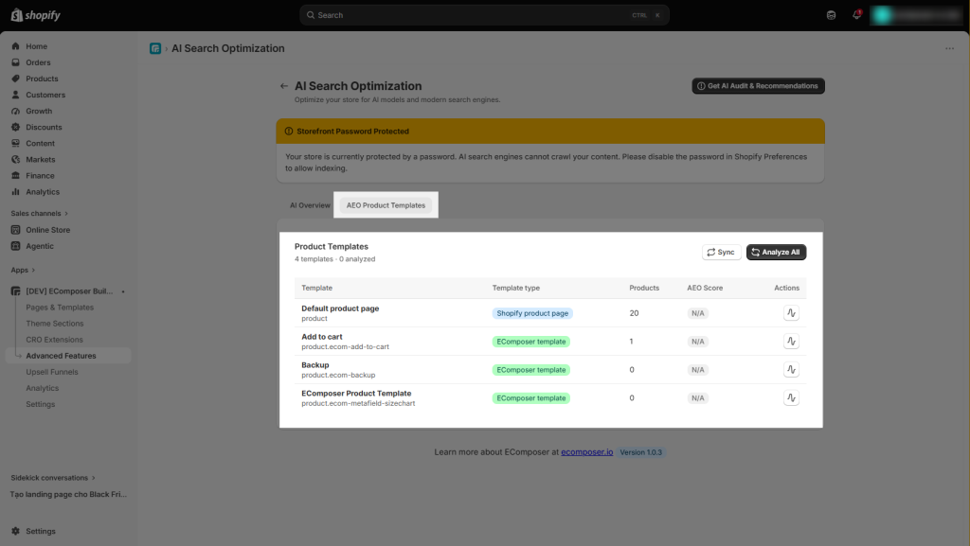
Task: Click the Sync button
Action: pyautogui.click(x=721, y=252)
